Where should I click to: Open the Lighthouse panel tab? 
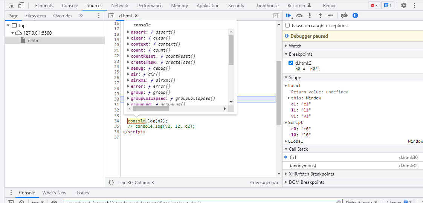pos(267,5)
